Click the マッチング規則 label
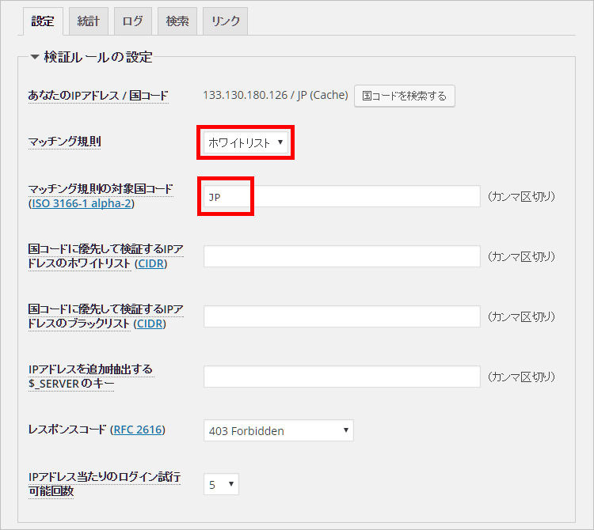The image size is (594, 530). click(65, 142)
